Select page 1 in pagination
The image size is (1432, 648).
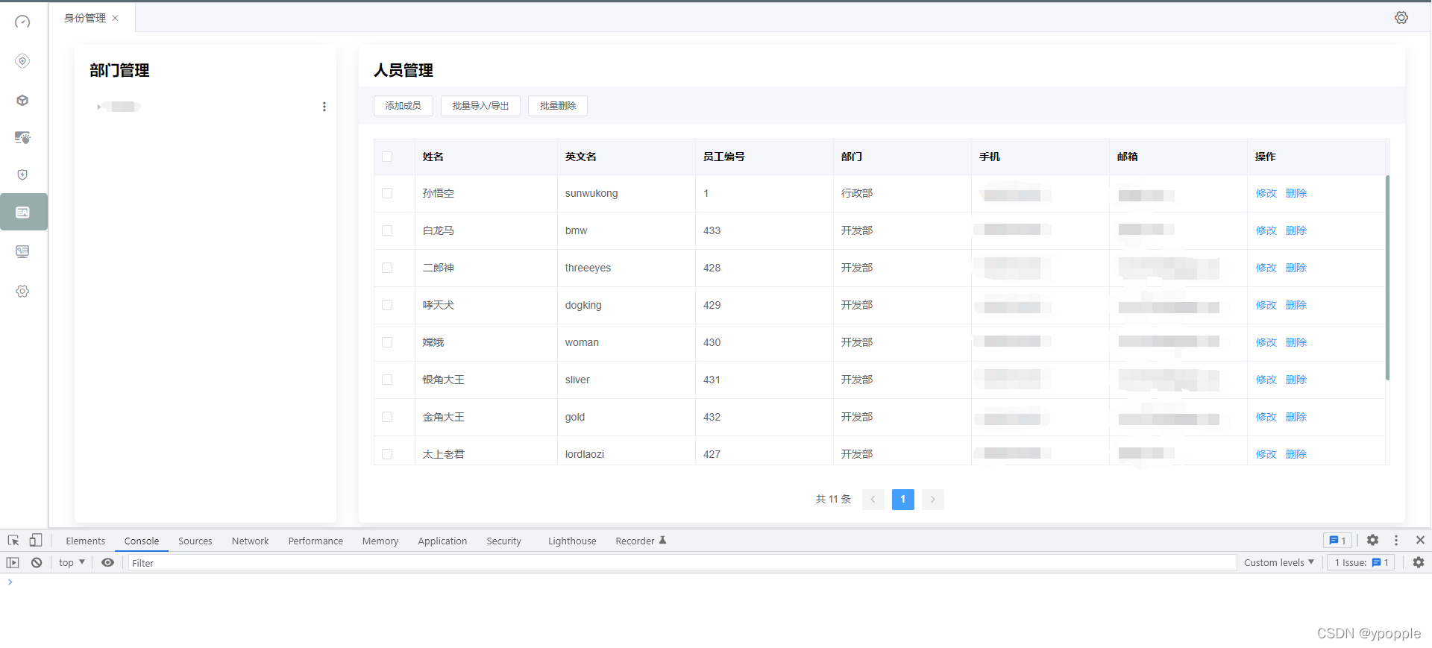903,500
